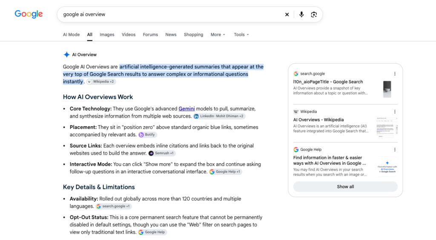The height and width of the screenshot is (240, 436).
Task: Click the AI Overview sparkle icon
Action: [x=66, y=55]
